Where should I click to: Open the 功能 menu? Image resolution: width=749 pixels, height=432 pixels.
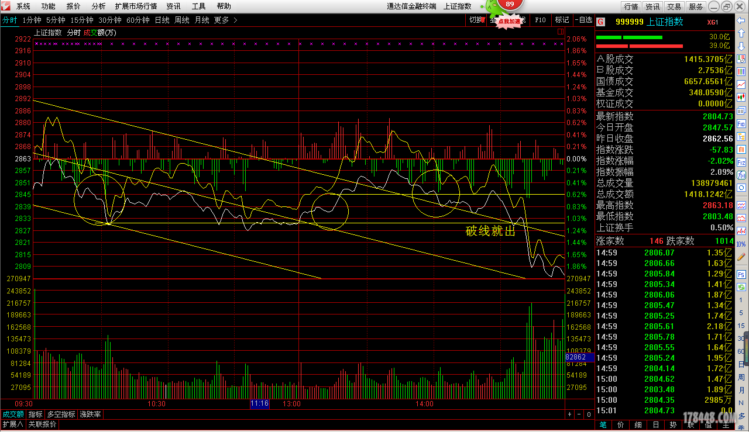coord(49,6)
